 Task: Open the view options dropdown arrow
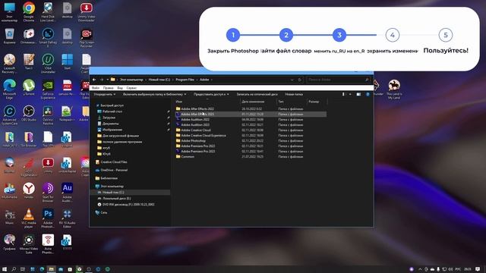click(350, 94)
